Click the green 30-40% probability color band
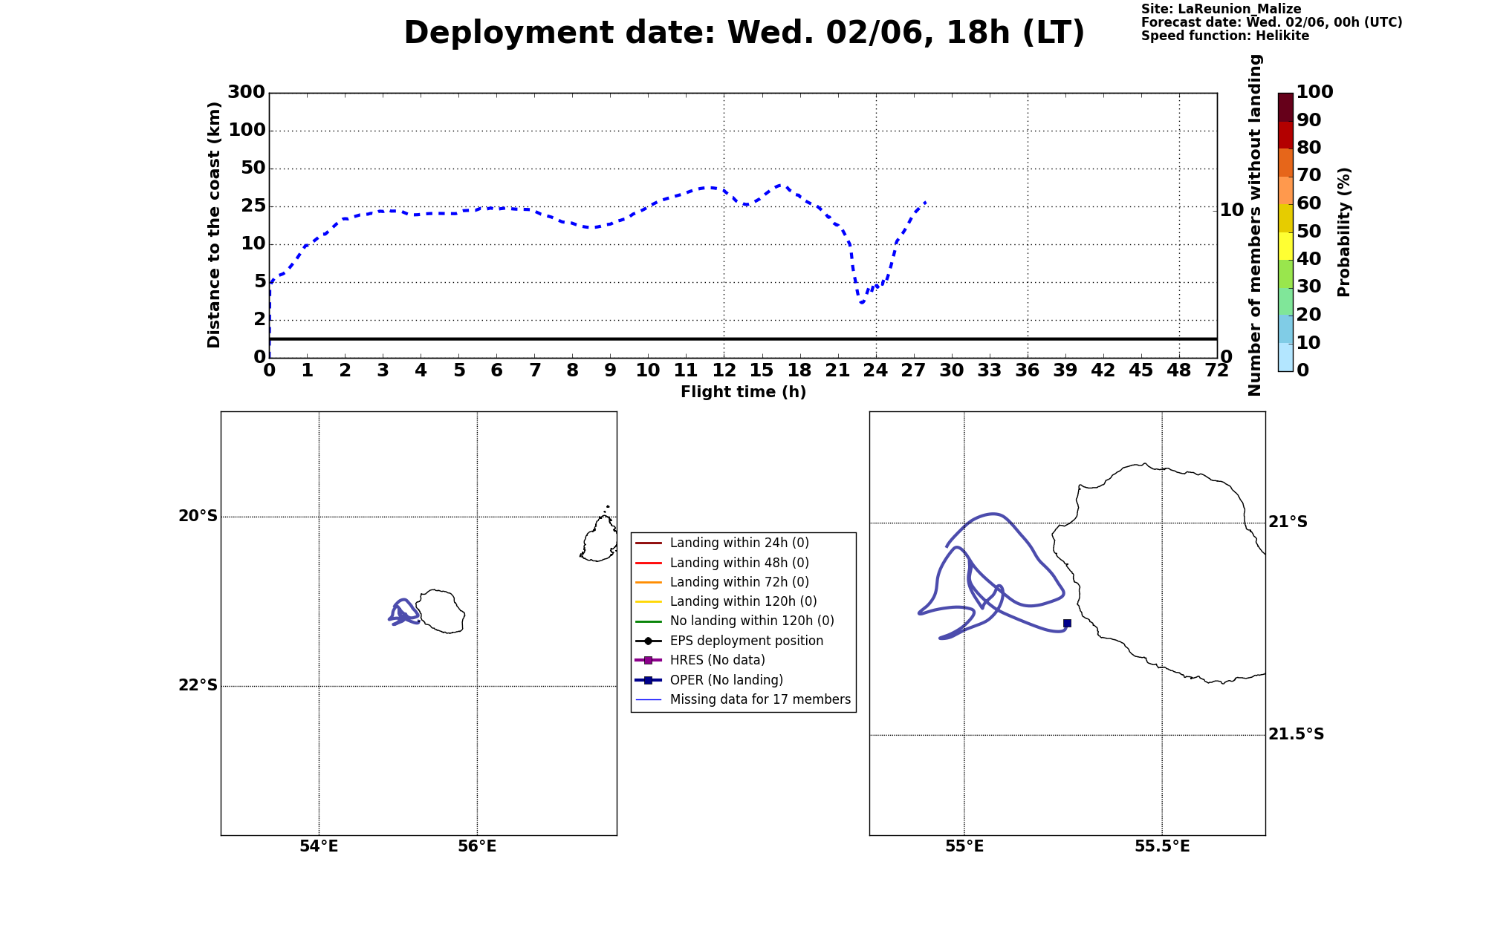 click(x=1285, y=274)
